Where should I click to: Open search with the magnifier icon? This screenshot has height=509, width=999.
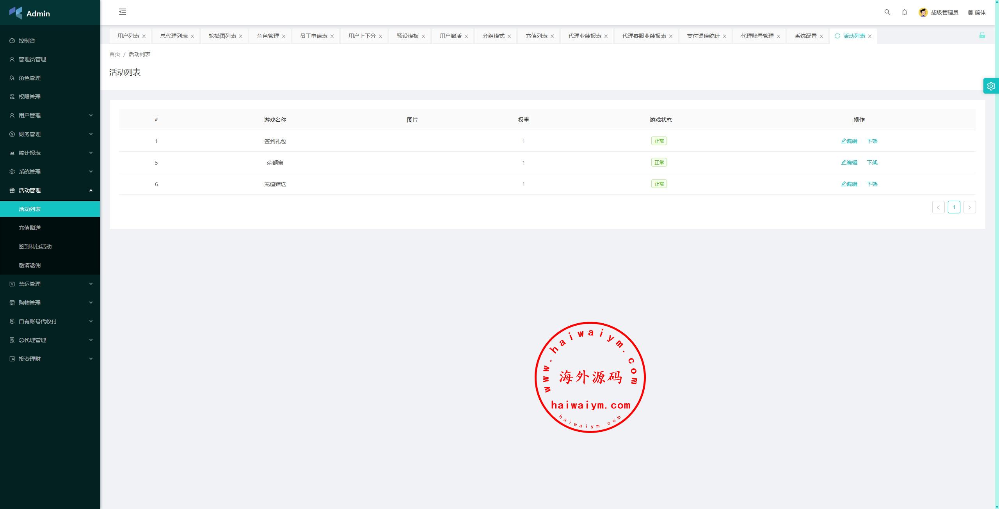pyautogui.click(x=887, y=12)
